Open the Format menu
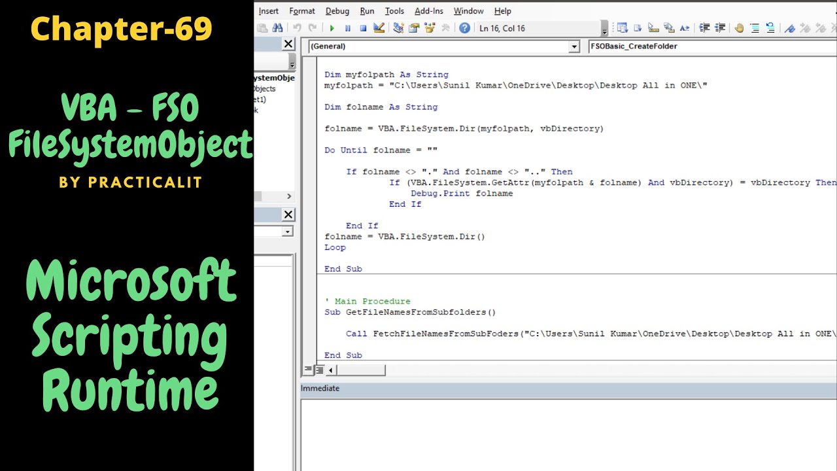Viewport: 837px width, 471px height. (x=302, y=11)
